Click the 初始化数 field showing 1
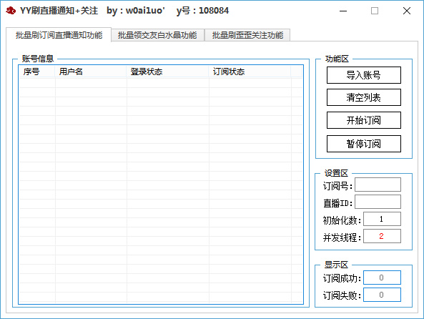This screenshot has height=319, width=424. click(382, 219)
